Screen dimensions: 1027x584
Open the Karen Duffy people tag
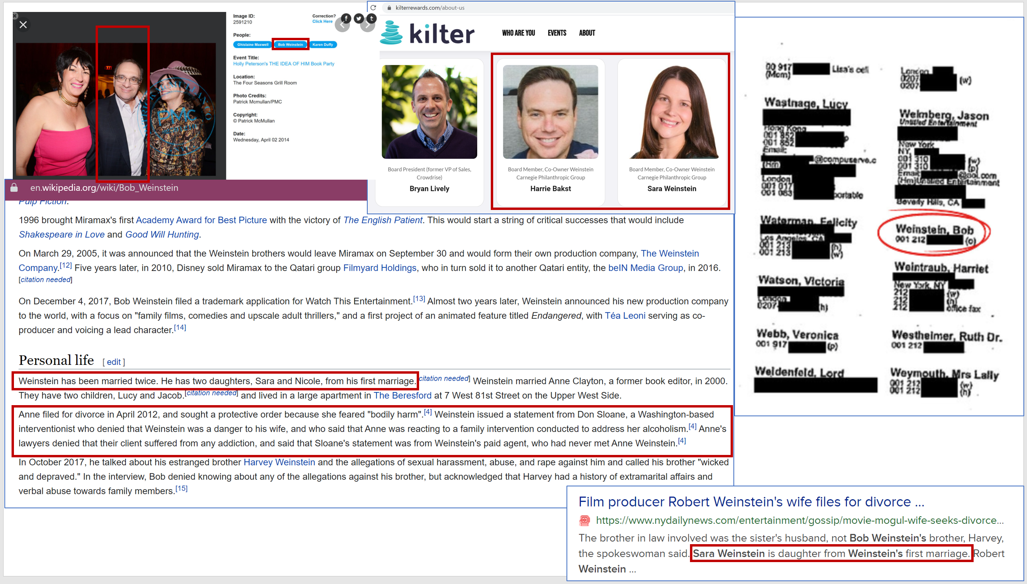[323, 45]
